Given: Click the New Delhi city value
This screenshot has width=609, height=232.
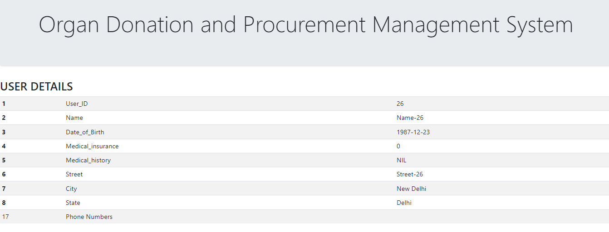Looking at the screenshot, I should click(x=411, y=189).
